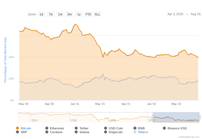Click the left navigator range handle
Image resolution: width=202 pixels, height=139 pixels.
[153, 117]
